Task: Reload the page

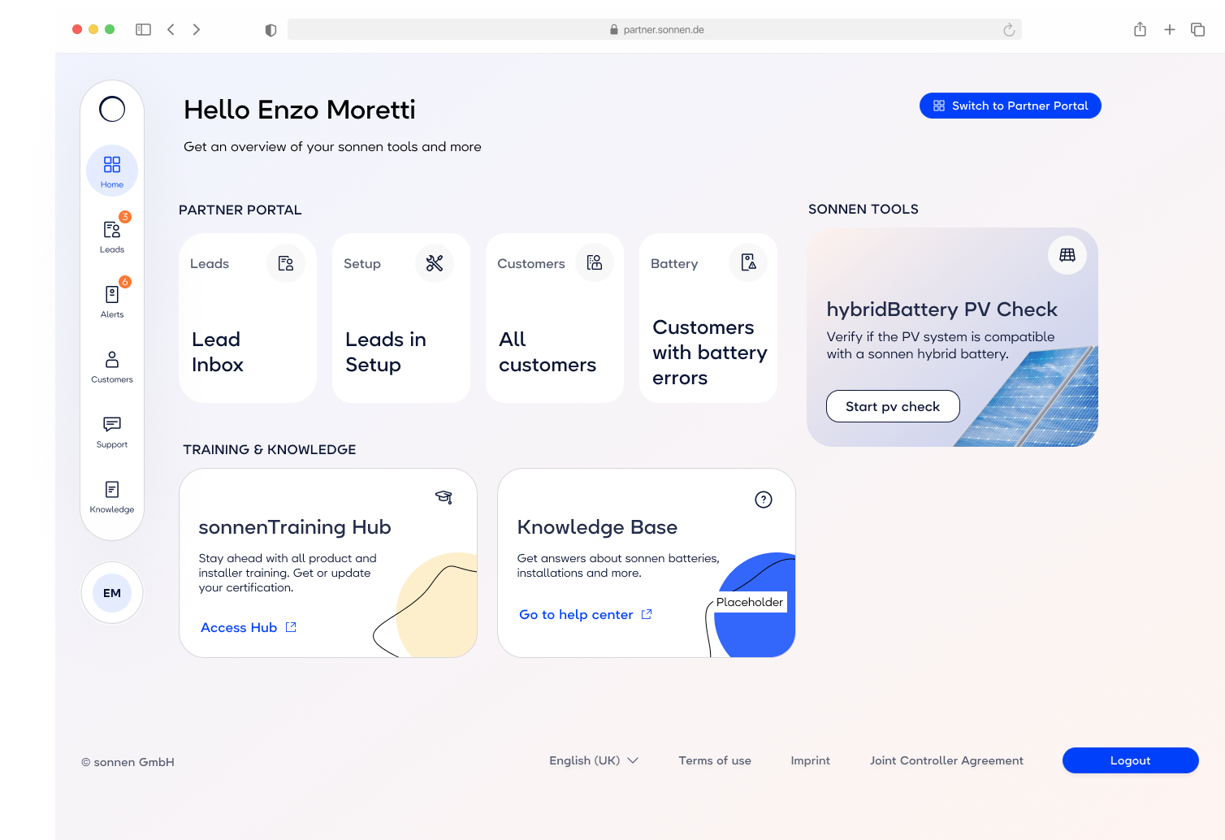Action: (1009, 30)
